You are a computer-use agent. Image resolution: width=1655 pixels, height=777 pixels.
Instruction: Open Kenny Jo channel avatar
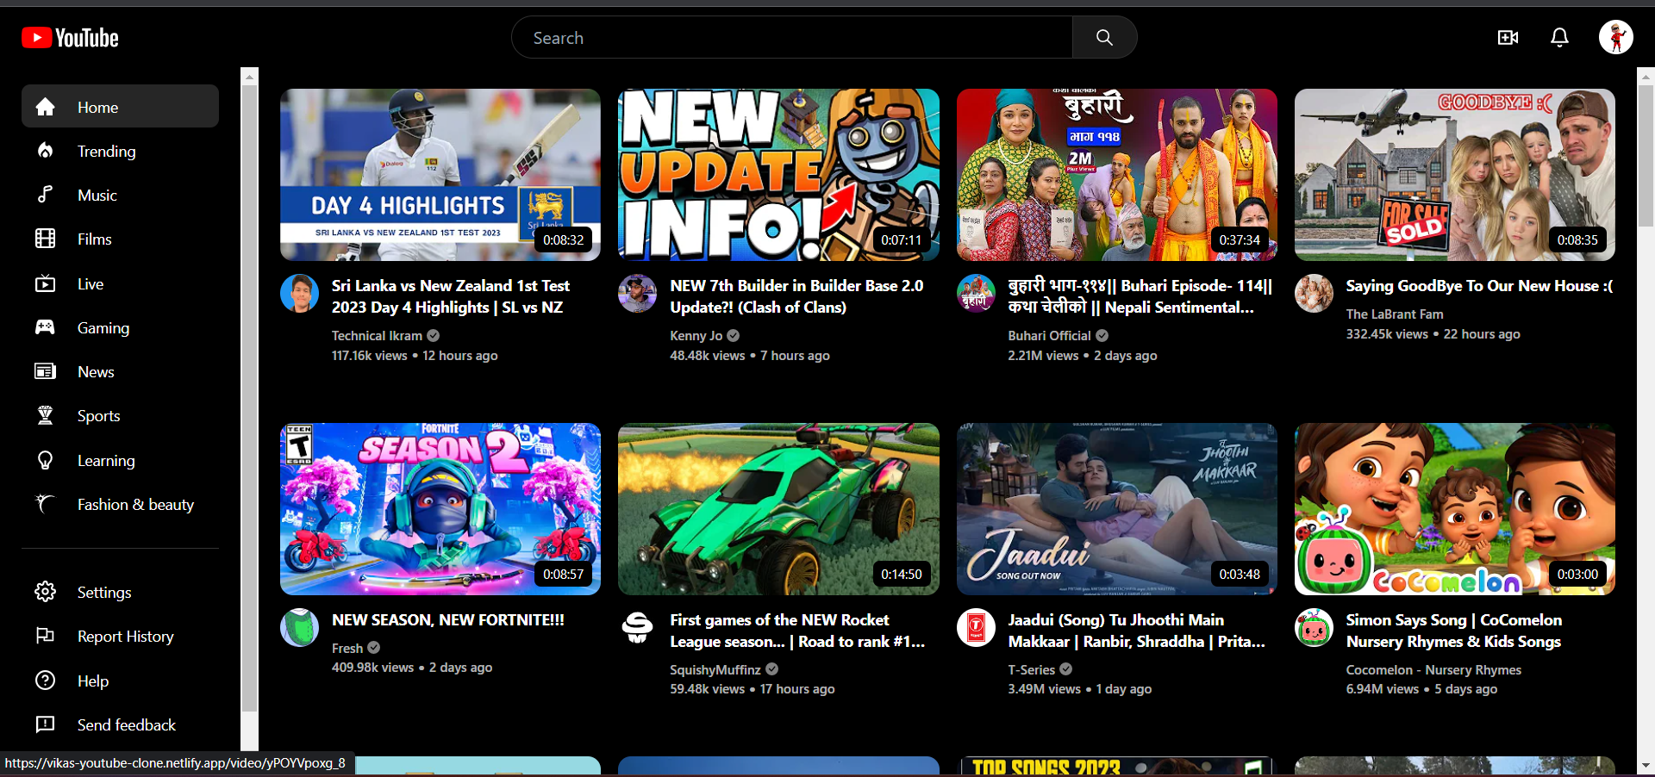[637, 294]
